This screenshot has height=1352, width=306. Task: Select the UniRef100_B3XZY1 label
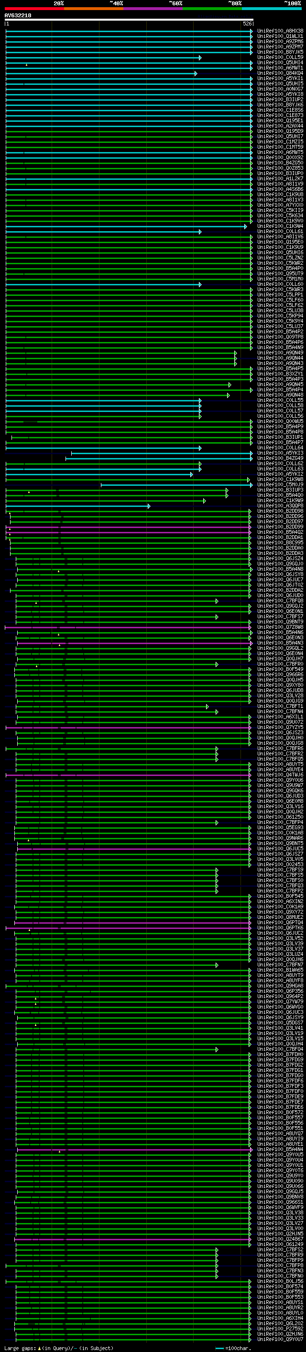(x=280, y=374)
